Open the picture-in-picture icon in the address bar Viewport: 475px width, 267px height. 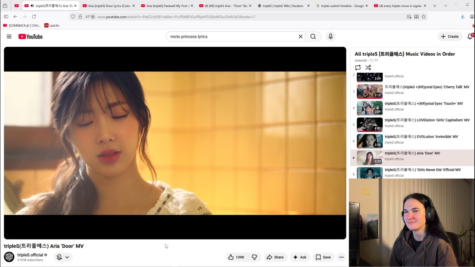(409, 17)
